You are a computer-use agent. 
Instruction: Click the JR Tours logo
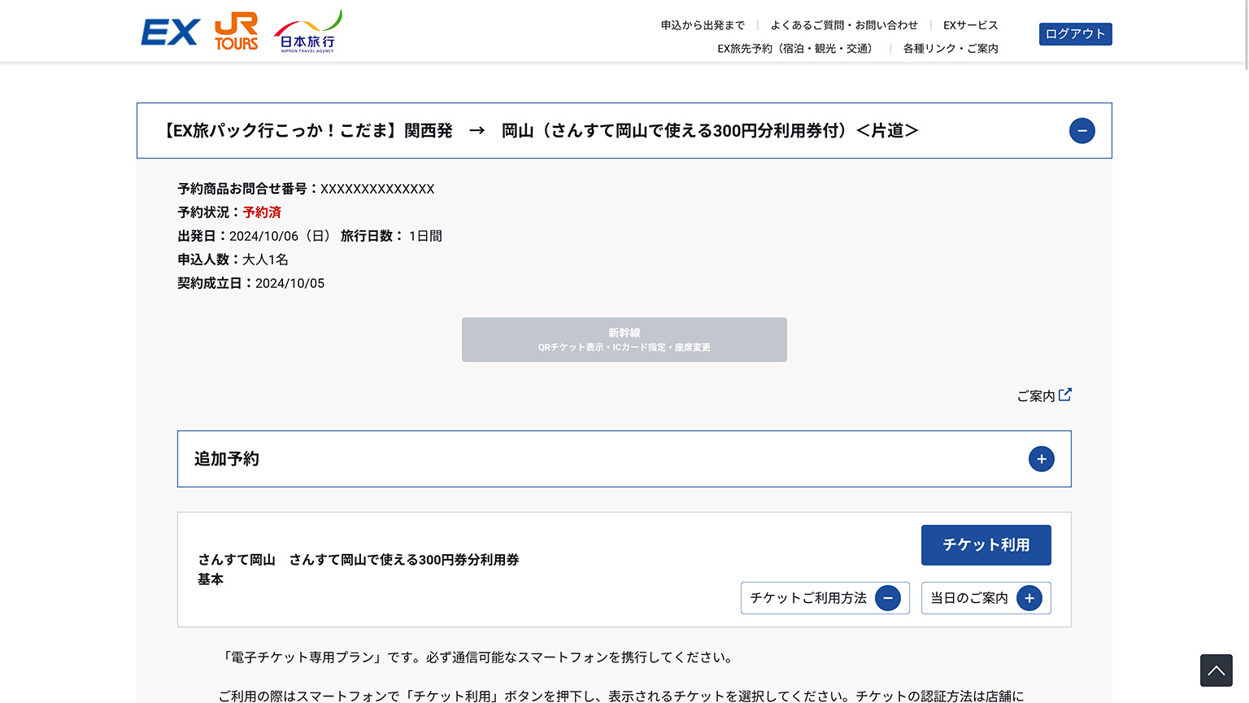tap(236, 32)
